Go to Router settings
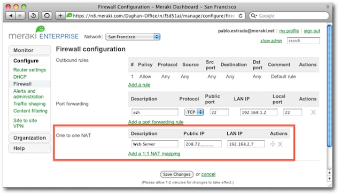This screenshot has width=341, height=194. point(29,70)
